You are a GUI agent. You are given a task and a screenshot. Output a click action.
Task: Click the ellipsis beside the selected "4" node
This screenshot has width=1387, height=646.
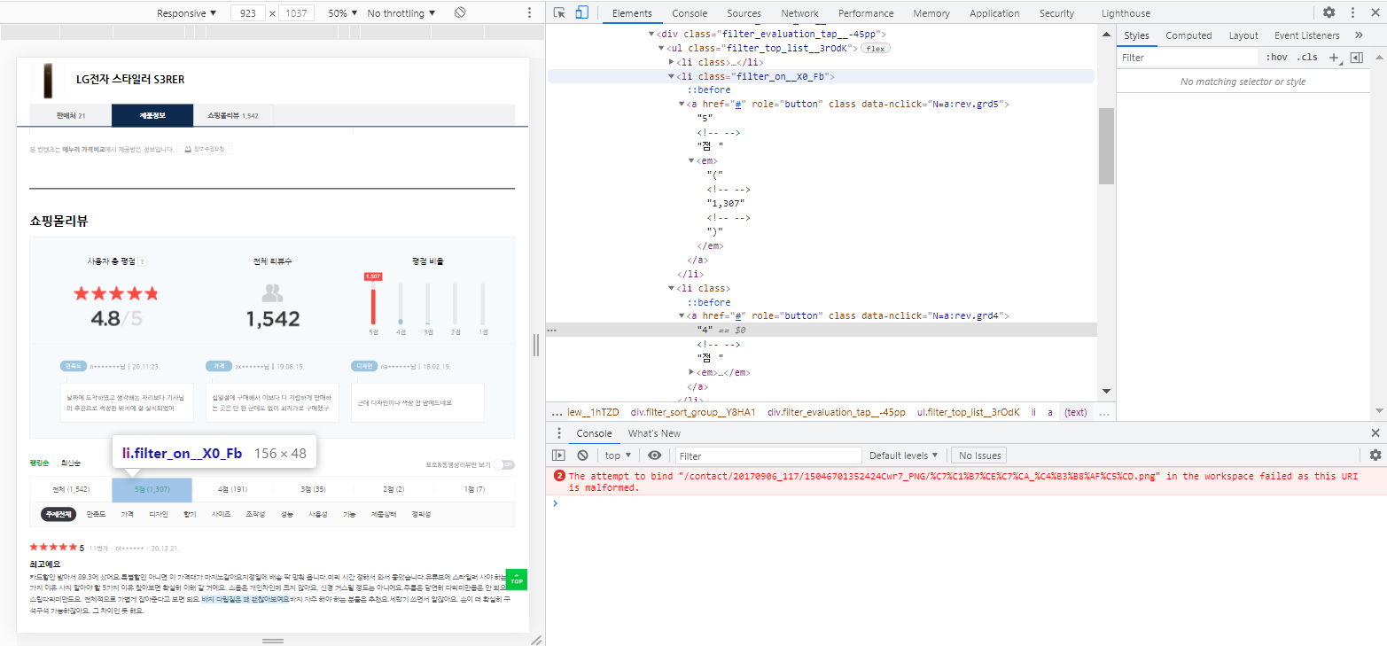552,330
